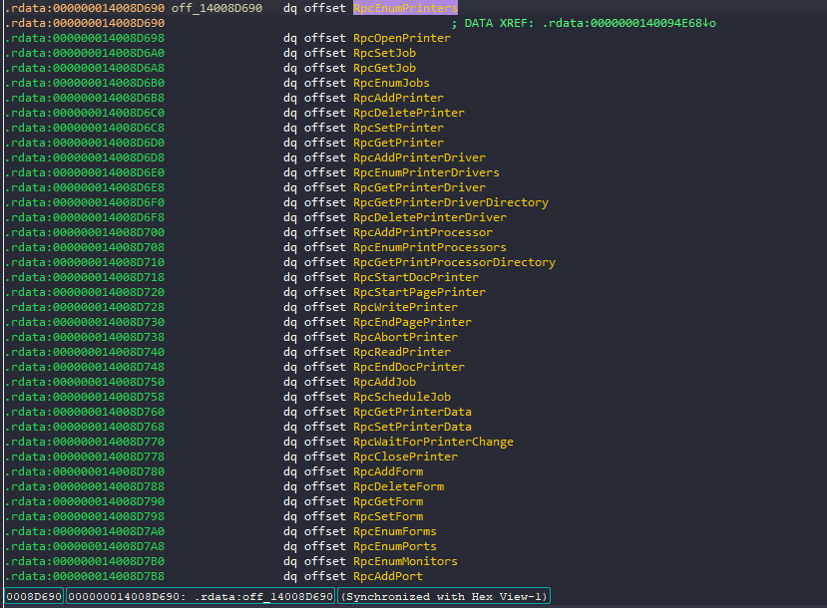Select the RpcScheduleJob entry
Viewport: 827px width, 608px height.
402,397
